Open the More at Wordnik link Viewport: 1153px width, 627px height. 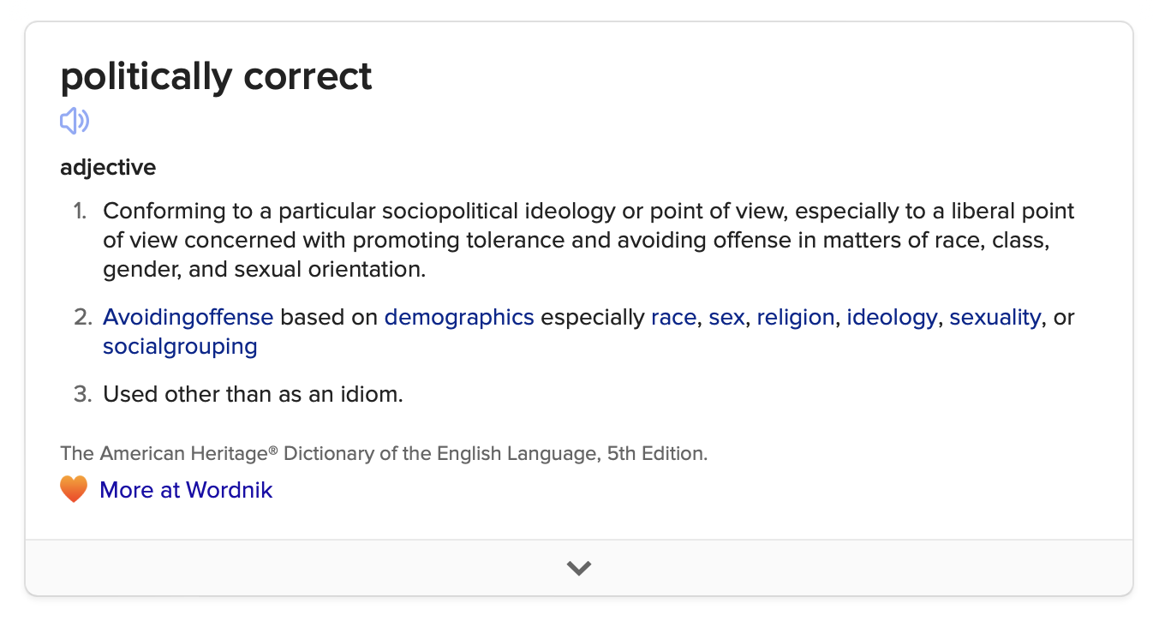click(x=186, y=490)
